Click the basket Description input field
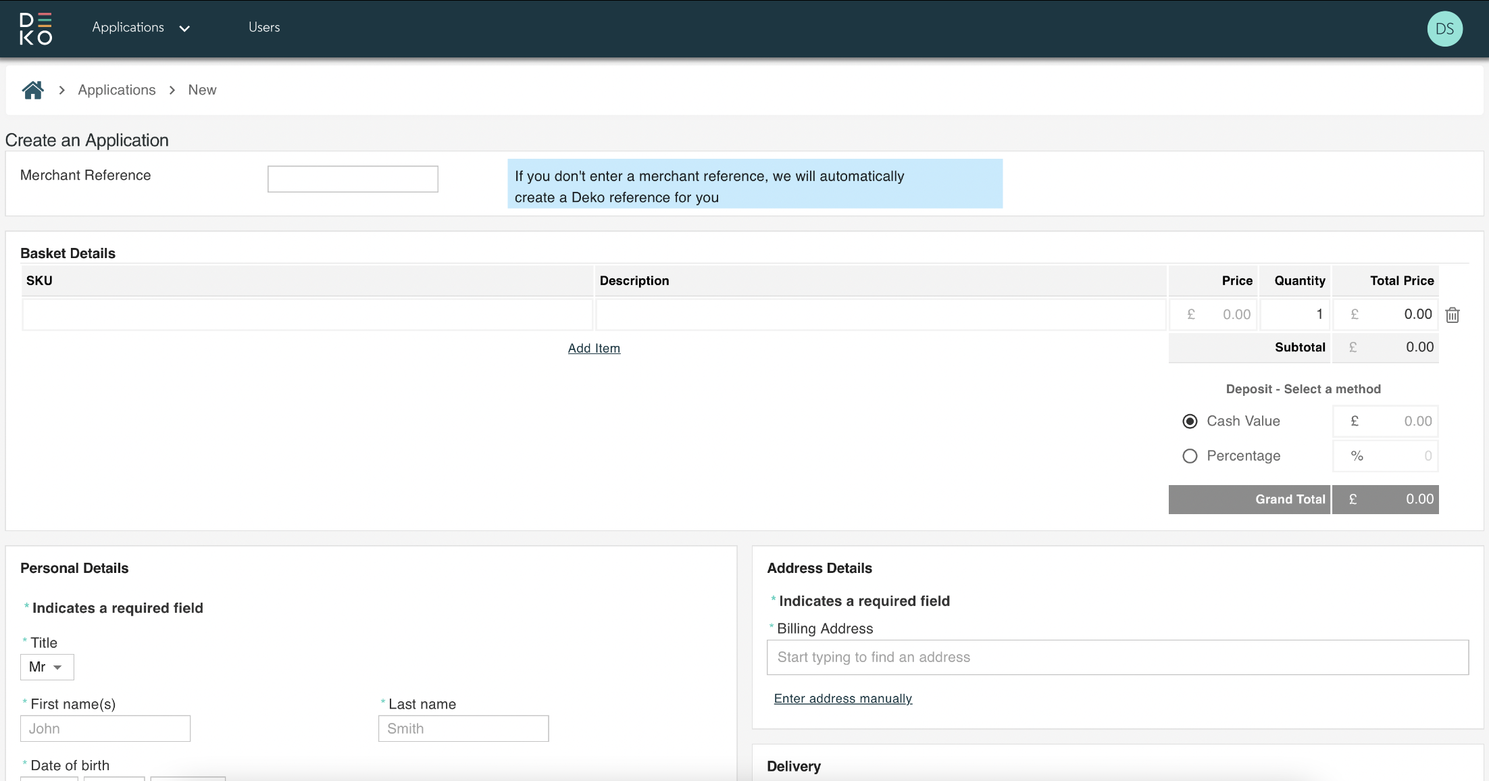The image size is (1489, 781). [880, 315]
